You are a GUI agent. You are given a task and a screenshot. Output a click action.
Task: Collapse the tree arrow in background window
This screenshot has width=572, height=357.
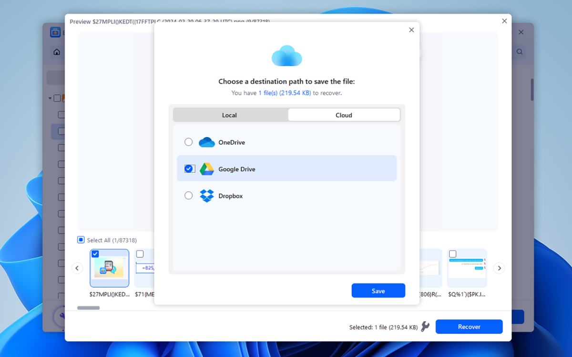[50, 99]
